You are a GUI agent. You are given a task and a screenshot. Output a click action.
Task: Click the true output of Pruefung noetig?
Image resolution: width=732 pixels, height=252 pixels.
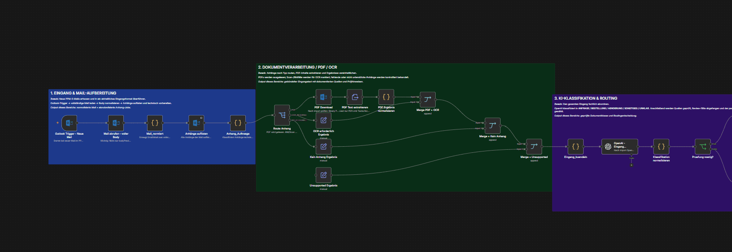click(x=711, y=144)
